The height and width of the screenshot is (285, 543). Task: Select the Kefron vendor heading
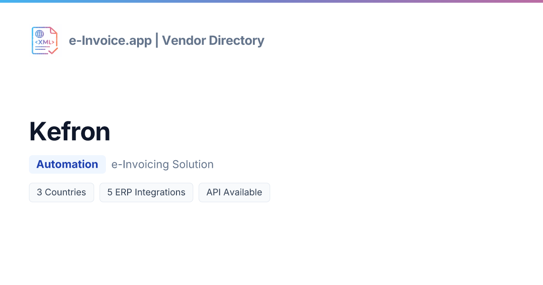pyautogui.click(x=70, y=132)
